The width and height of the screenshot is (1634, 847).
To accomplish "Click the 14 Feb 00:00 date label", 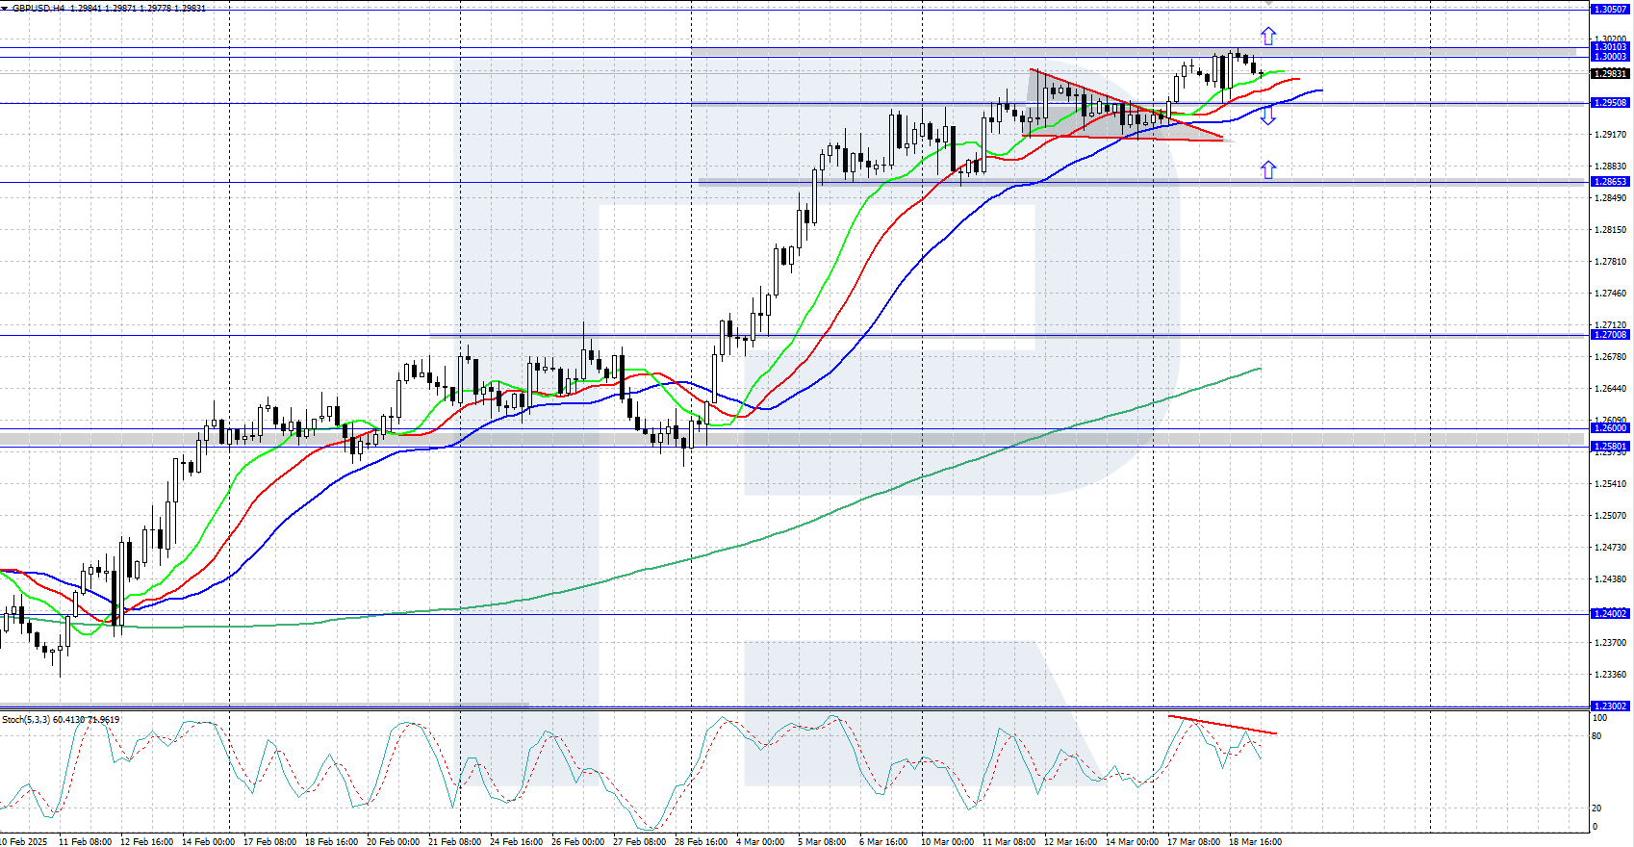I will pos(208,841).
